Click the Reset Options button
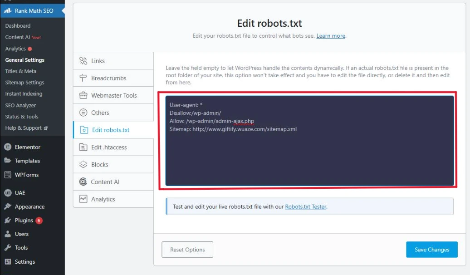 (x=187, y=250)
